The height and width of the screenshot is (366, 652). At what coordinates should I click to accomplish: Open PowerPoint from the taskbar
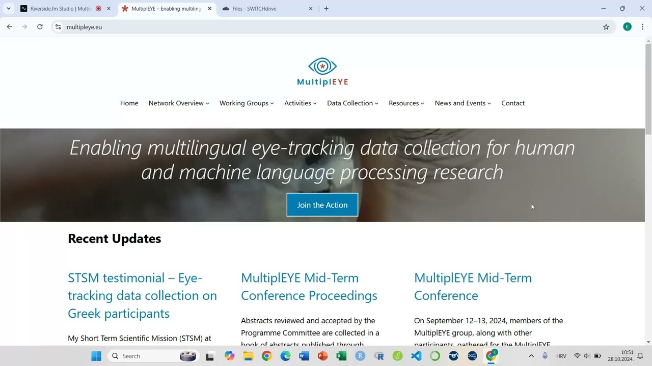tap(322, 356)
